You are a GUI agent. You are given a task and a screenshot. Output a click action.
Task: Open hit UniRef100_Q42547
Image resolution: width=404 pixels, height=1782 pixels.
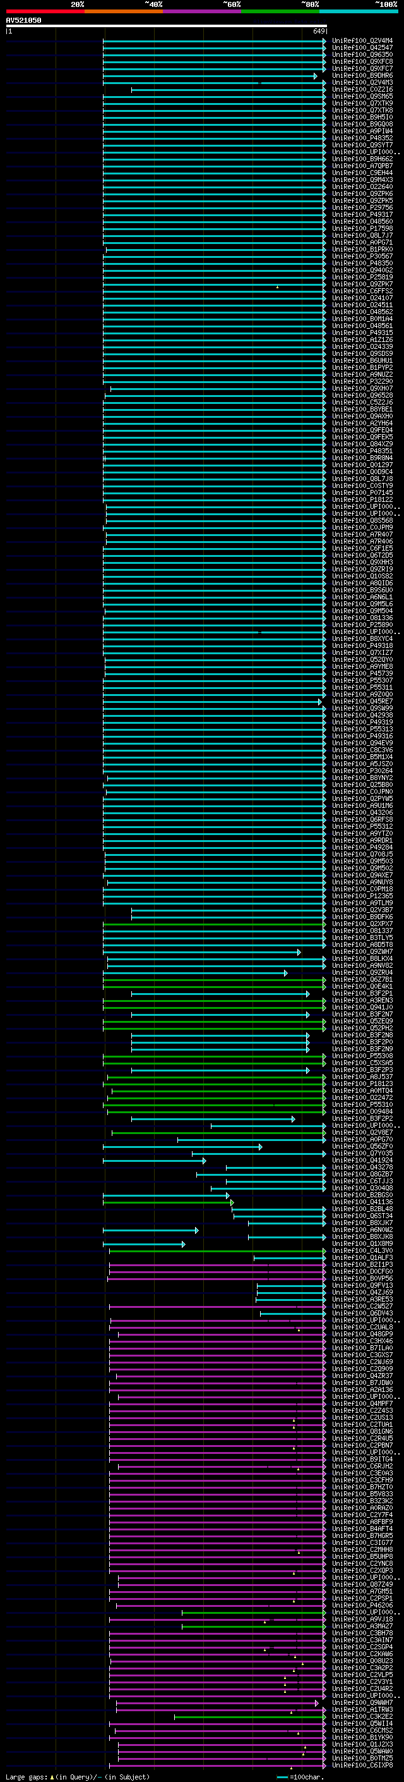(362, 48)
